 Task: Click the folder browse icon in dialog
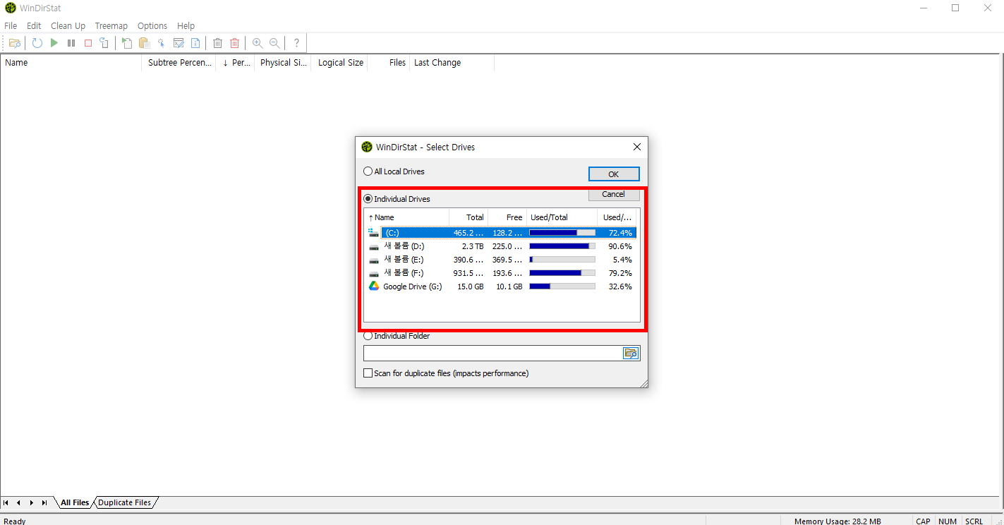click(631, 353)
